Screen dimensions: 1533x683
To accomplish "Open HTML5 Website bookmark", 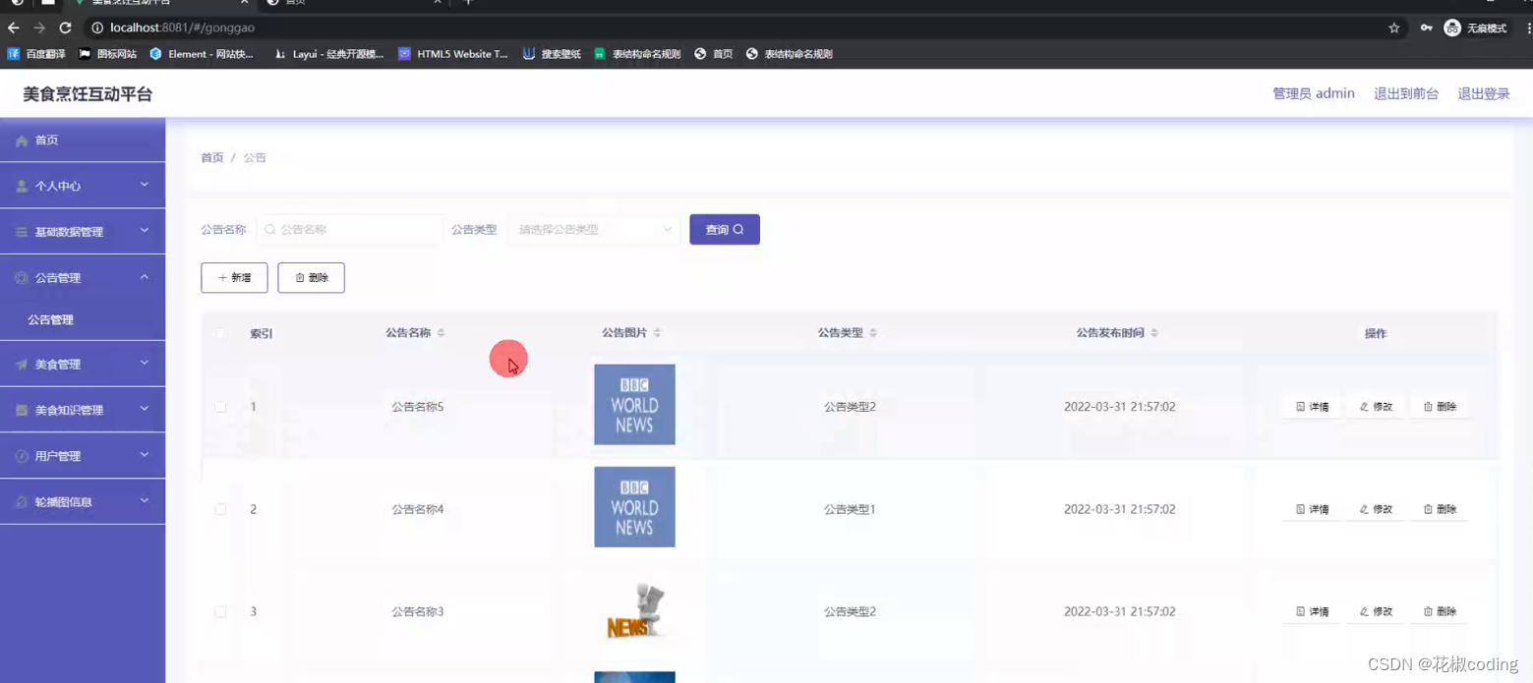I will pos(453,54).
